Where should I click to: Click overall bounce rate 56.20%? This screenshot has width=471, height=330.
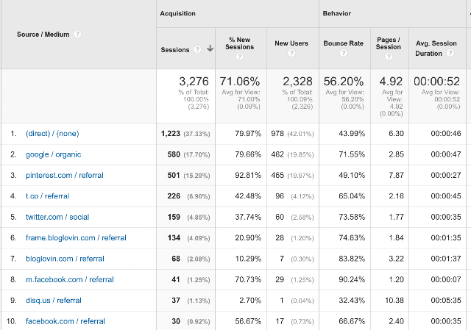[344, 82]
